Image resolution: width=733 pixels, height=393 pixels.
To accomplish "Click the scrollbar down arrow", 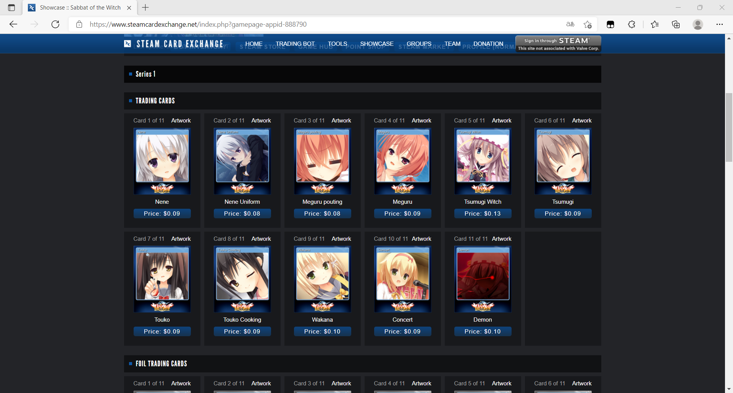I will click(729, 389).
